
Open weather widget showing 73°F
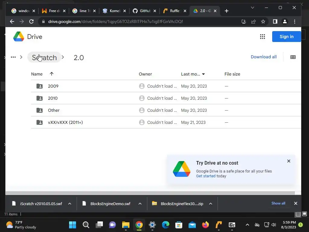click(x=21, y=225)
